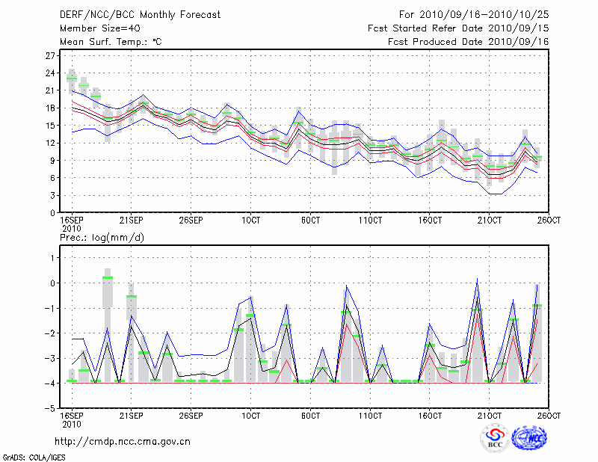Click 16OCT label under the precipitation chart
This screenshot has height=462, width=598.
pyautogui.click(x=429, y=415)
